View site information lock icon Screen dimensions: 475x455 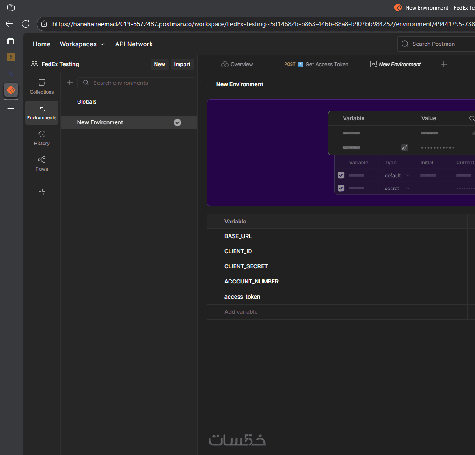click(x=44, y=23)
